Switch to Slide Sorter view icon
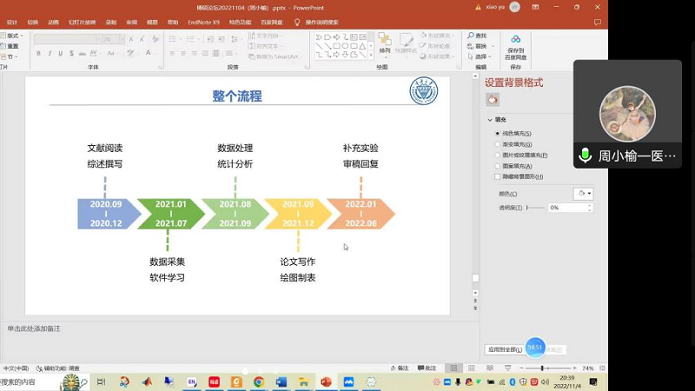 pos(472,368)
